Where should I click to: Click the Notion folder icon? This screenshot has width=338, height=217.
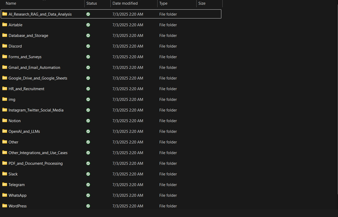click(4, 120)
